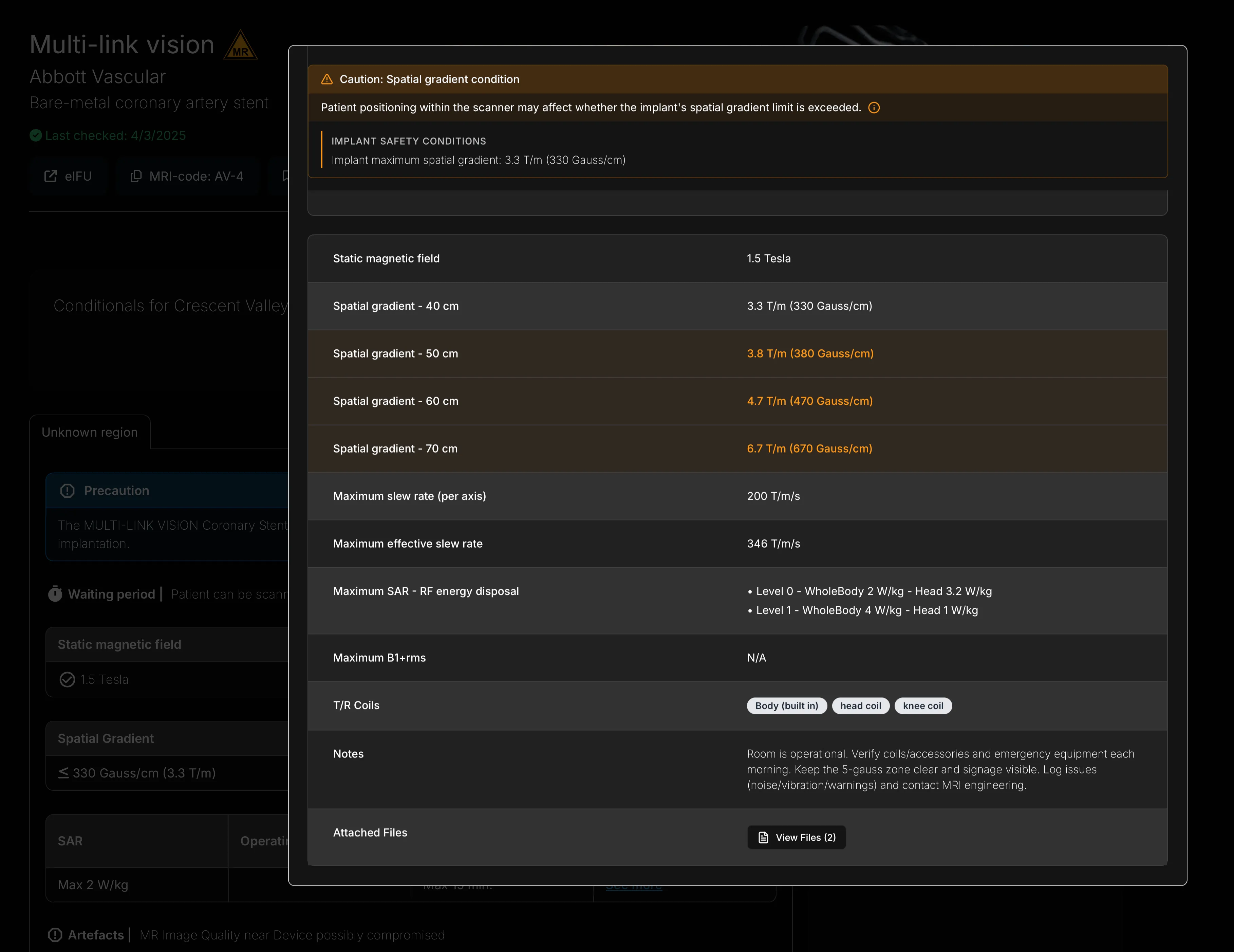Image resolution: width=1234 pixels, height=952 pixels.
Task: Click the 200 T/m/s slew rate value
Action: click(x=773, y=496)
